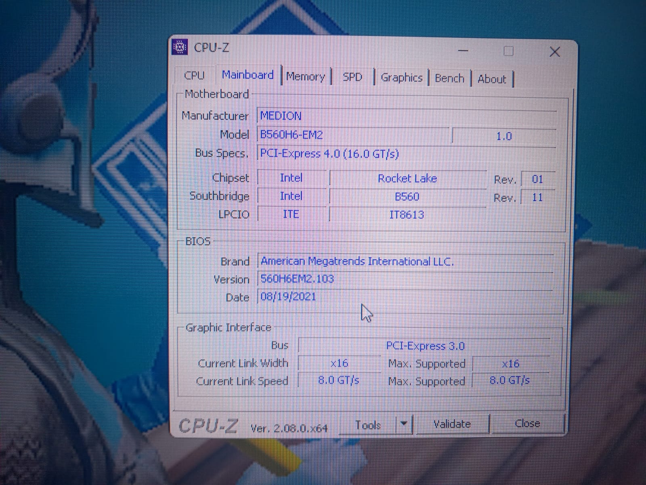The width and height of the screenshot is (646, 485).
Task: Minimize the CPU-Z window
Action: point(464,51)
